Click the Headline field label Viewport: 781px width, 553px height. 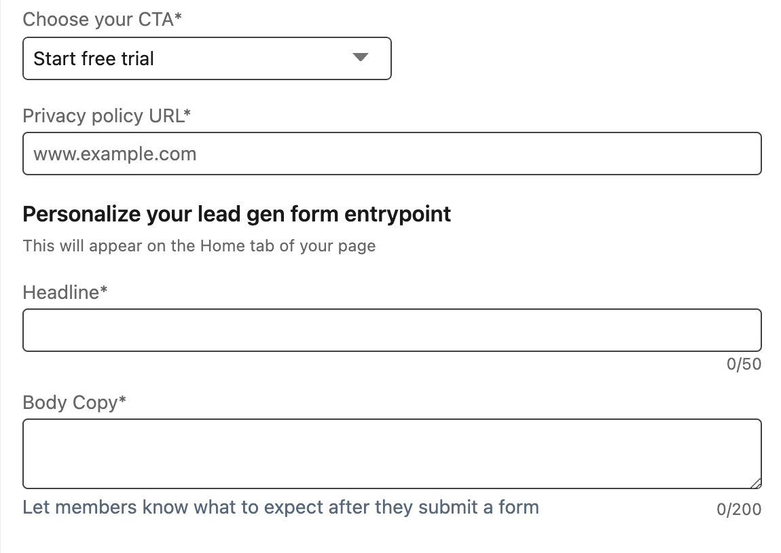tap(65, 292)
